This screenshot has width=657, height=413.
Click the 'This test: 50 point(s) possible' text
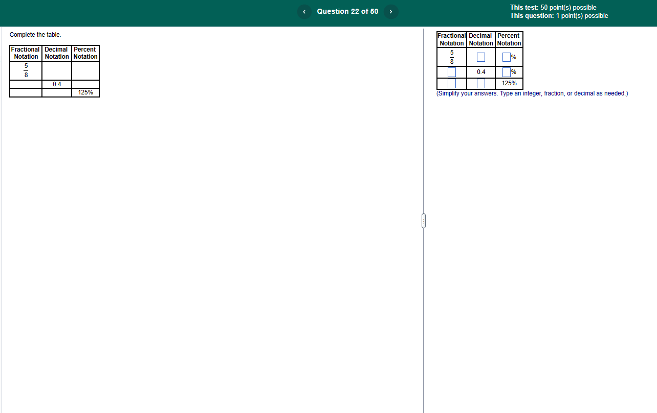pos(553,7)
